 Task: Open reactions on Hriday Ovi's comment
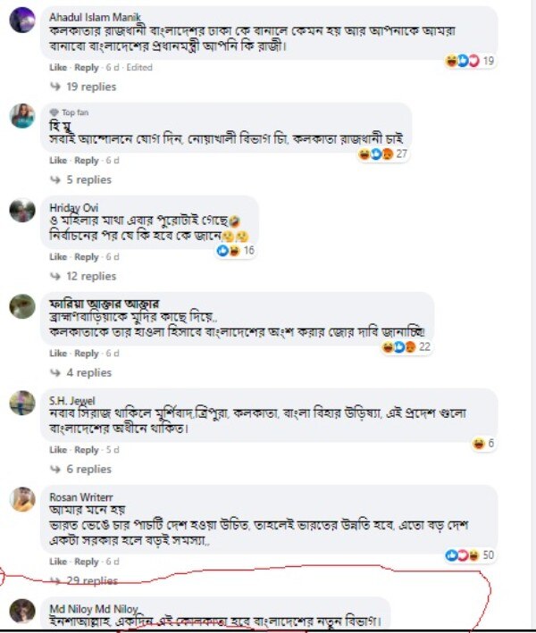pos(236,251)
